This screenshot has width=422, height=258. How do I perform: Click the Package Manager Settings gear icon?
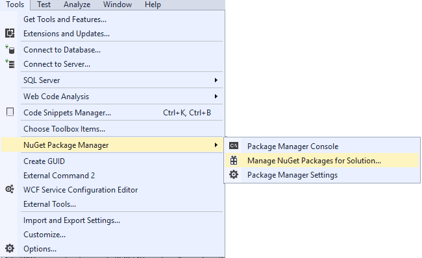234,174
